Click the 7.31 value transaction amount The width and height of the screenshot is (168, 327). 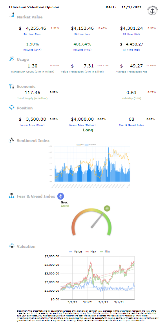coord(88,66)
